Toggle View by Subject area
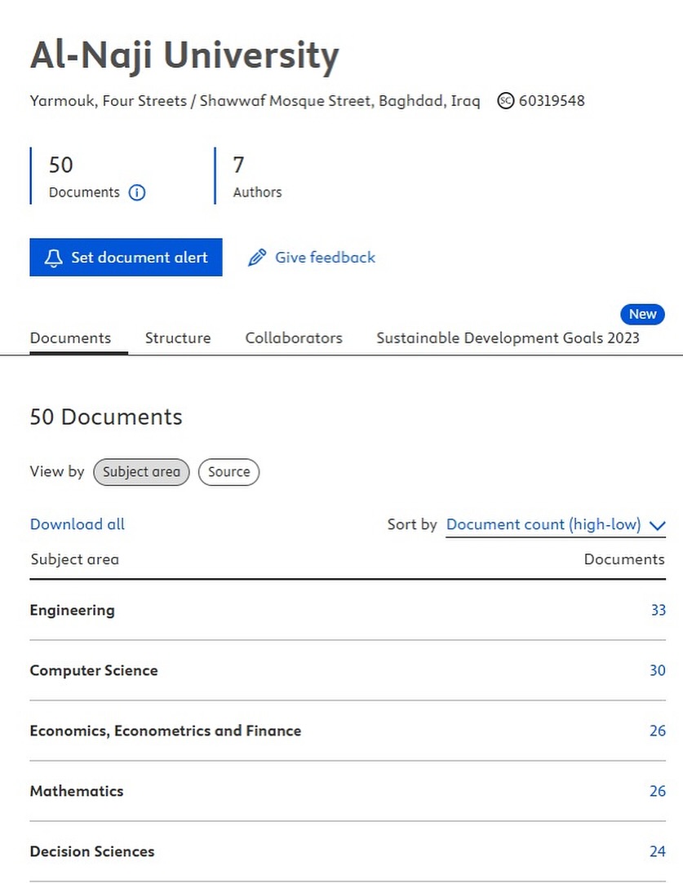The image size is (683, 883). (x=141, y=472)
